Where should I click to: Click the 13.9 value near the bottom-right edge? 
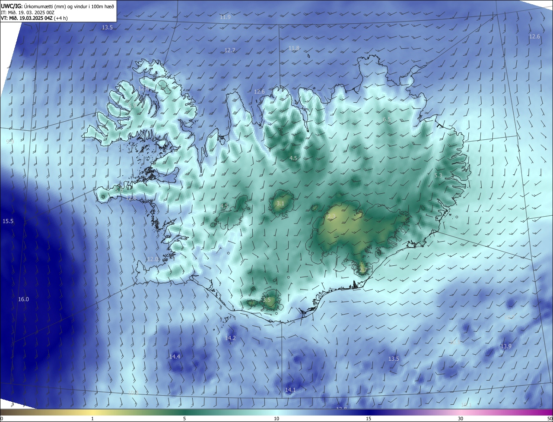[506, 346]
